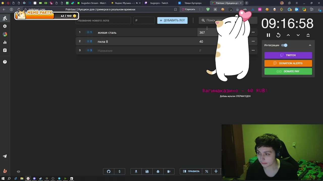This screenshot has width=323, height=181.
Task: Open the help question mark icon
Action: (5, 62)
